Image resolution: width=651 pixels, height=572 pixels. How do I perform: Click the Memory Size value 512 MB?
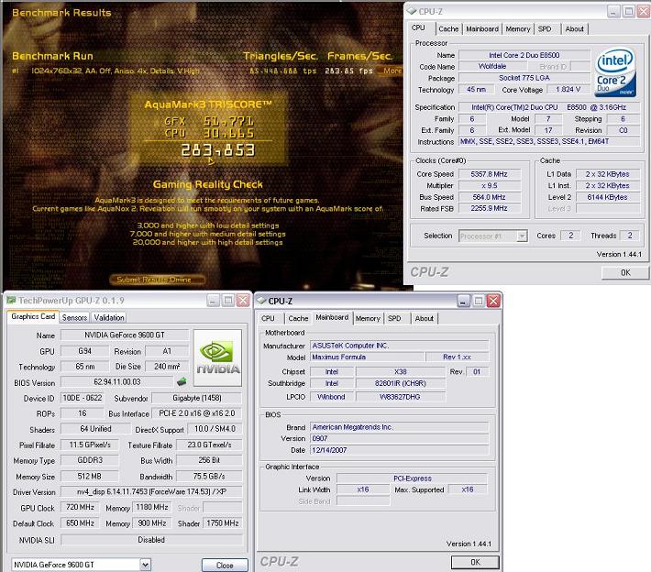click(x=89, y=476)
